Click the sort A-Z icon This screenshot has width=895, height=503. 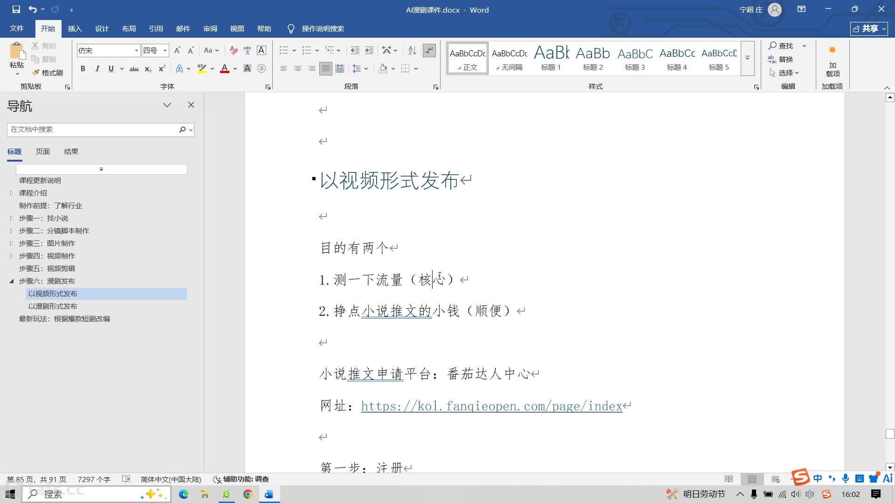(x=412, y=50)
